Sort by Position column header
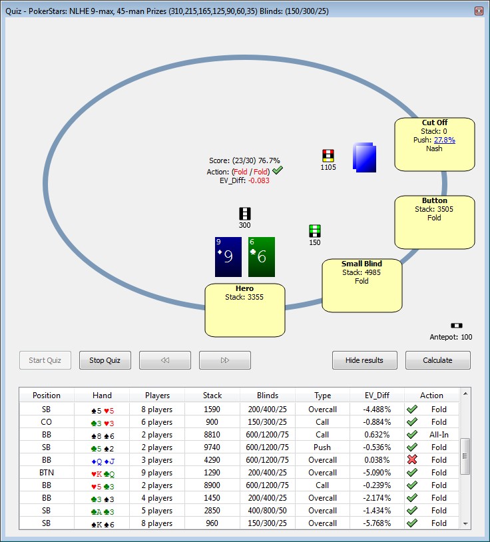The width and height of the screenshot is (490, 542). pos(47,395)
